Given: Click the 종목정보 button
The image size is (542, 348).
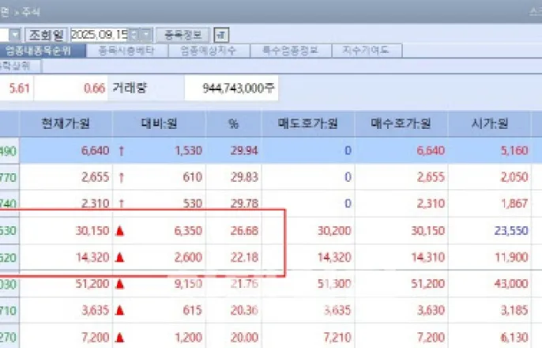Looking at the screenshot, I should tap(183, 35).
